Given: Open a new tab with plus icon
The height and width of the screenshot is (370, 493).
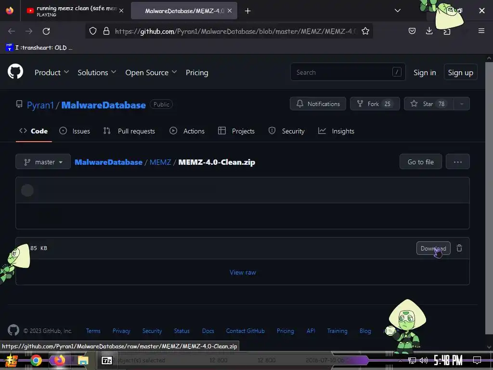Looking at the screenshot, I should click(x=248, y=11).
